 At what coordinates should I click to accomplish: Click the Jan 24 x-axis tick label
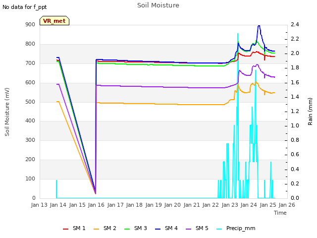point(249,205)
